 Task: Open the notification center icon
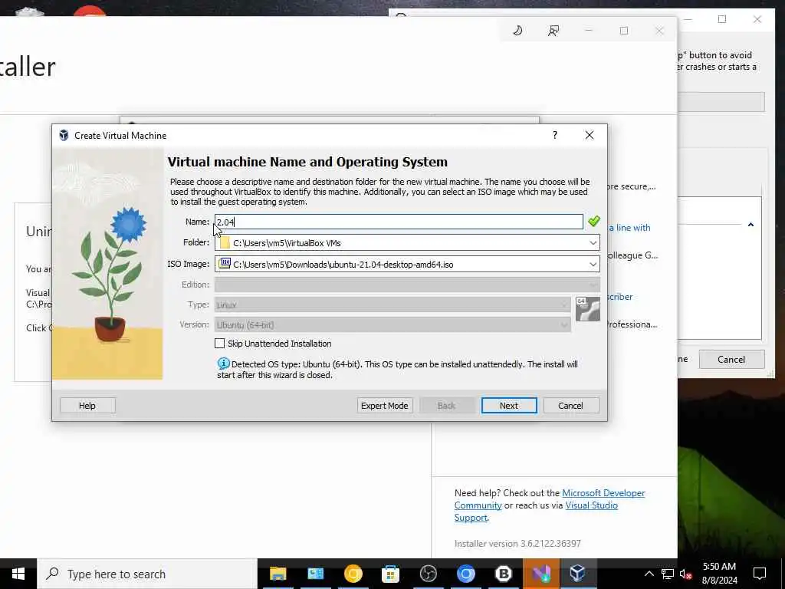tap(760, 574)
